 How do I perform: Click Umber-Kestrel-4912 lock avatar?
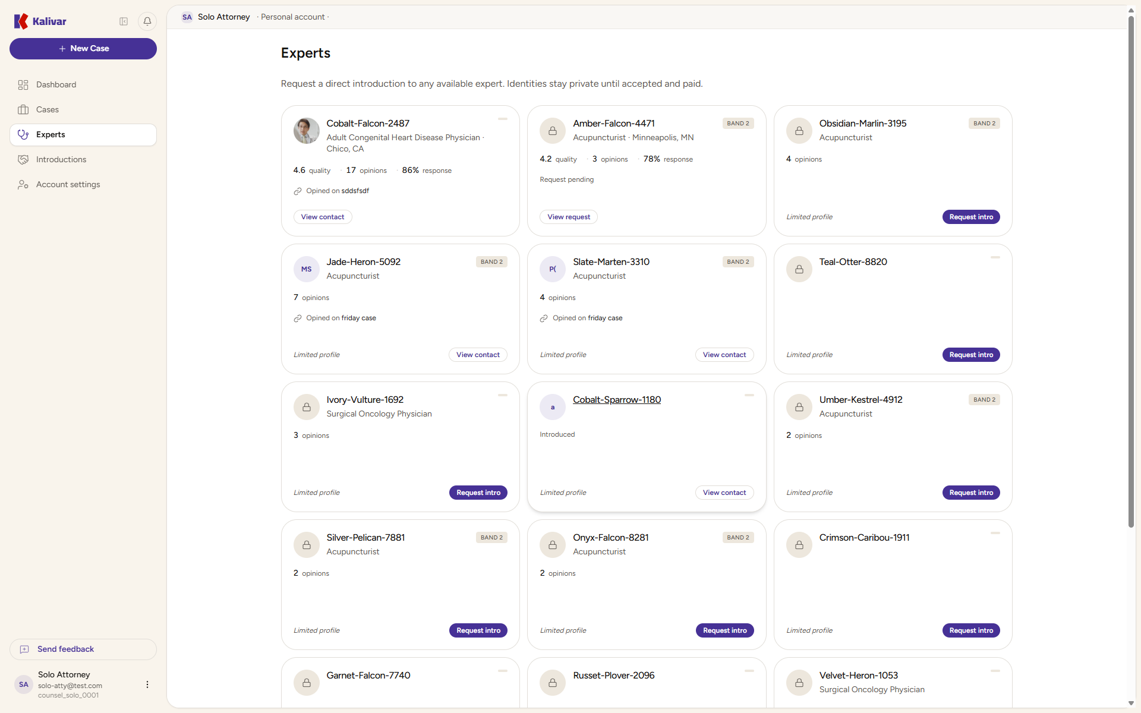coord(799,407)
